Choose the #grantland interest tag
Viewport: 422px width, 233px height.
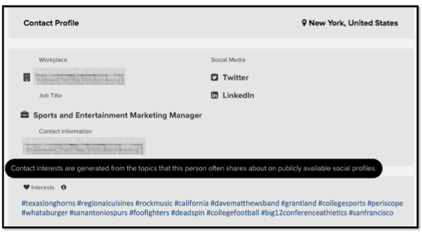(x=299, y=203)
